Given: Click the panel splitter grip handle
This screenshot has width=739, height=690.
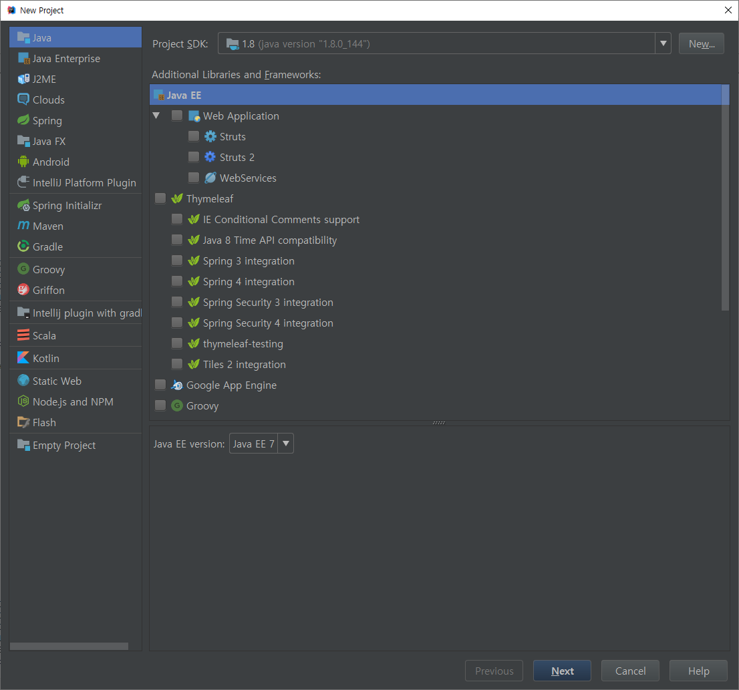Looking at the screenshot, I should 439,423.
